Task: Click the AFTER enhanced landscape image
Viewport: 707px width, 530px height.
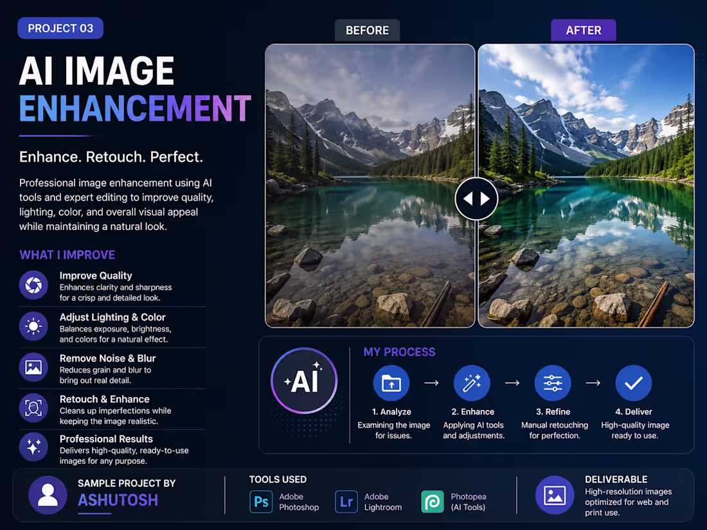Action: (586, 186)
